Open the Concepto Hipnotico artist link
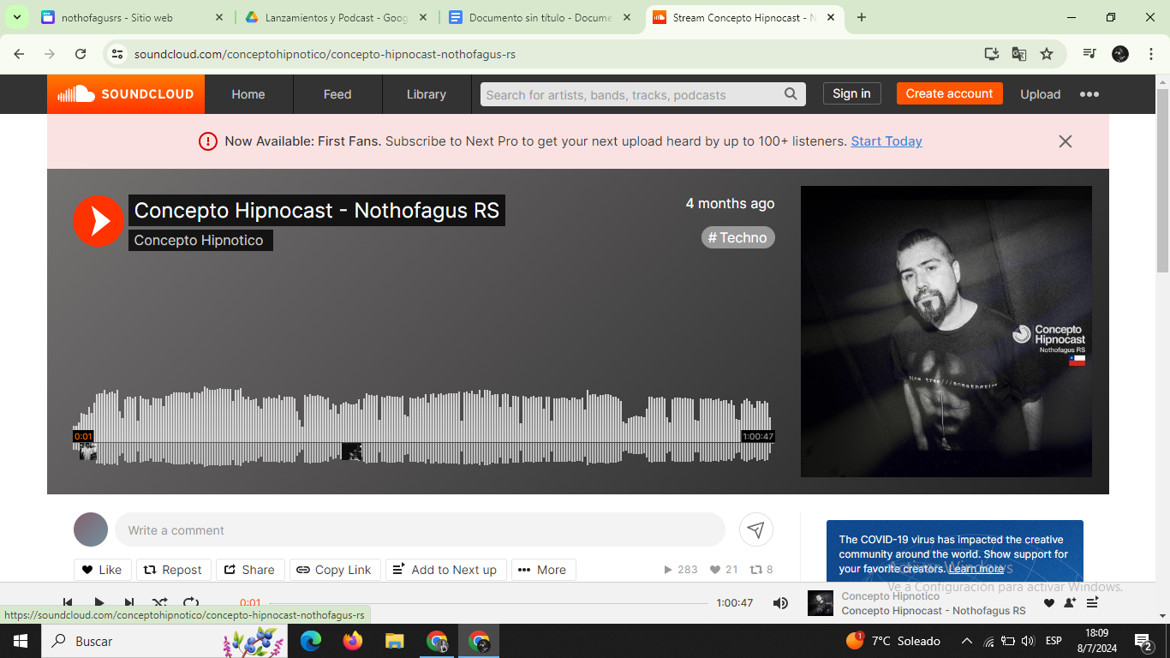The width and height of the screenshot is (1170, 658). pyautogui.click(x=199, y=240)
